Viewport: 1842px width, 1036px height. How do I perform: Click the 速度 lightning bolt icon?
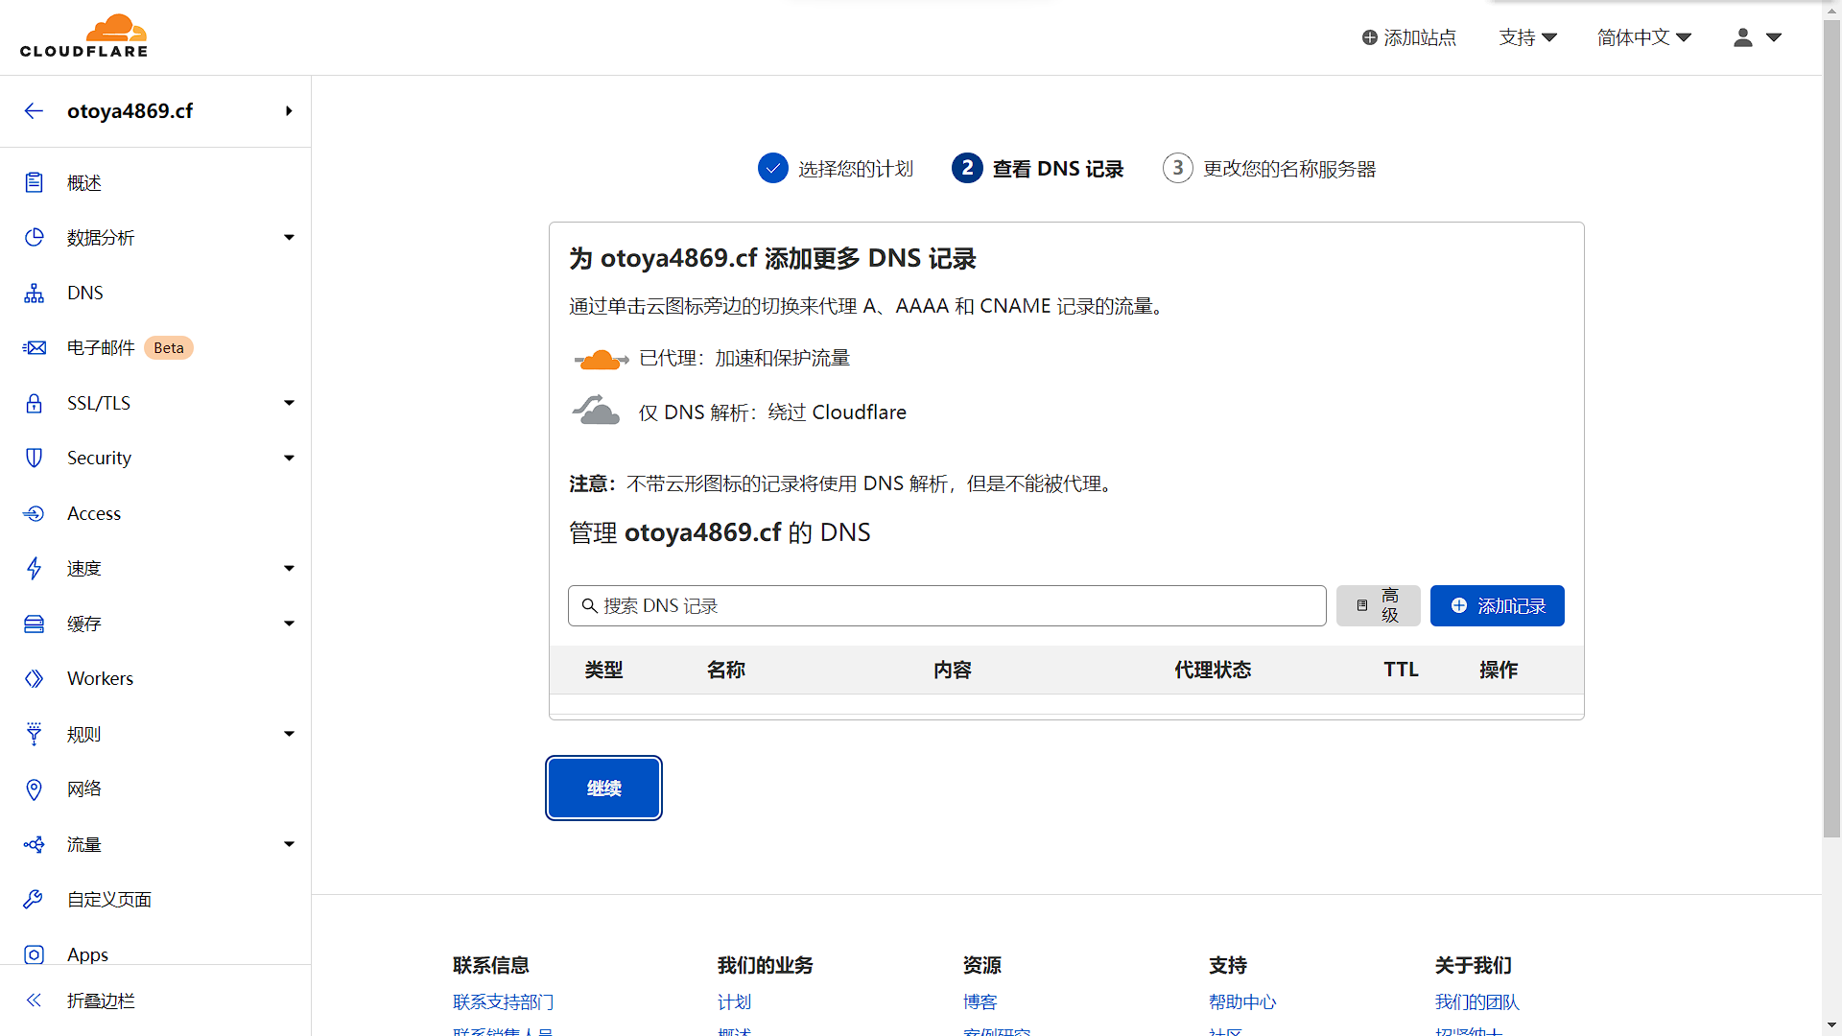coord(34,568)
